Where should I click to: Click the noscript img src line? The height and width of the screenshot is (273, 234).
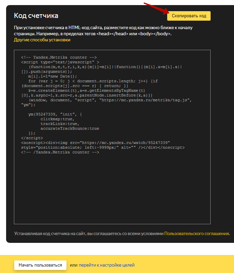[95, 143]
